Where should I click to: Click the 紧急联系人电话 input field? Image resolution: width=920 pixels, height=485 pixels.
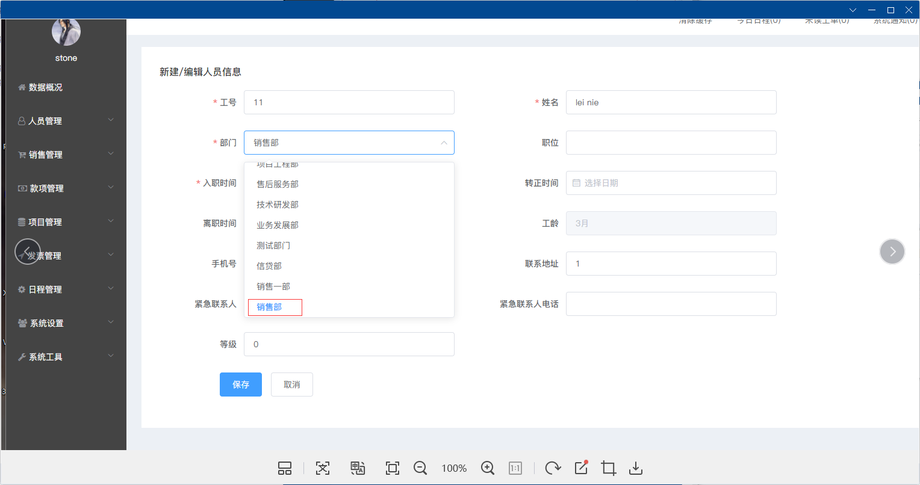point(671,304)
